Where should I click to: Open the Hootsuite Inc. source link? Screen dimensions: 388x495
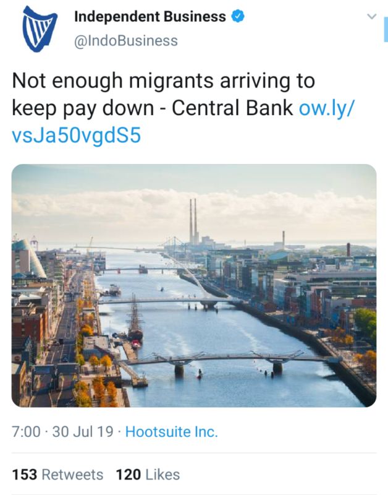pos(172,431)
